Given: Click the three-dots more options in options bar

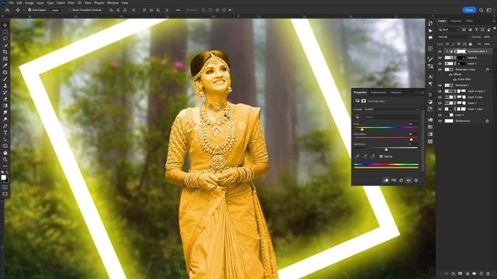Looking at the screenshot, I should [x=178, y=10].
